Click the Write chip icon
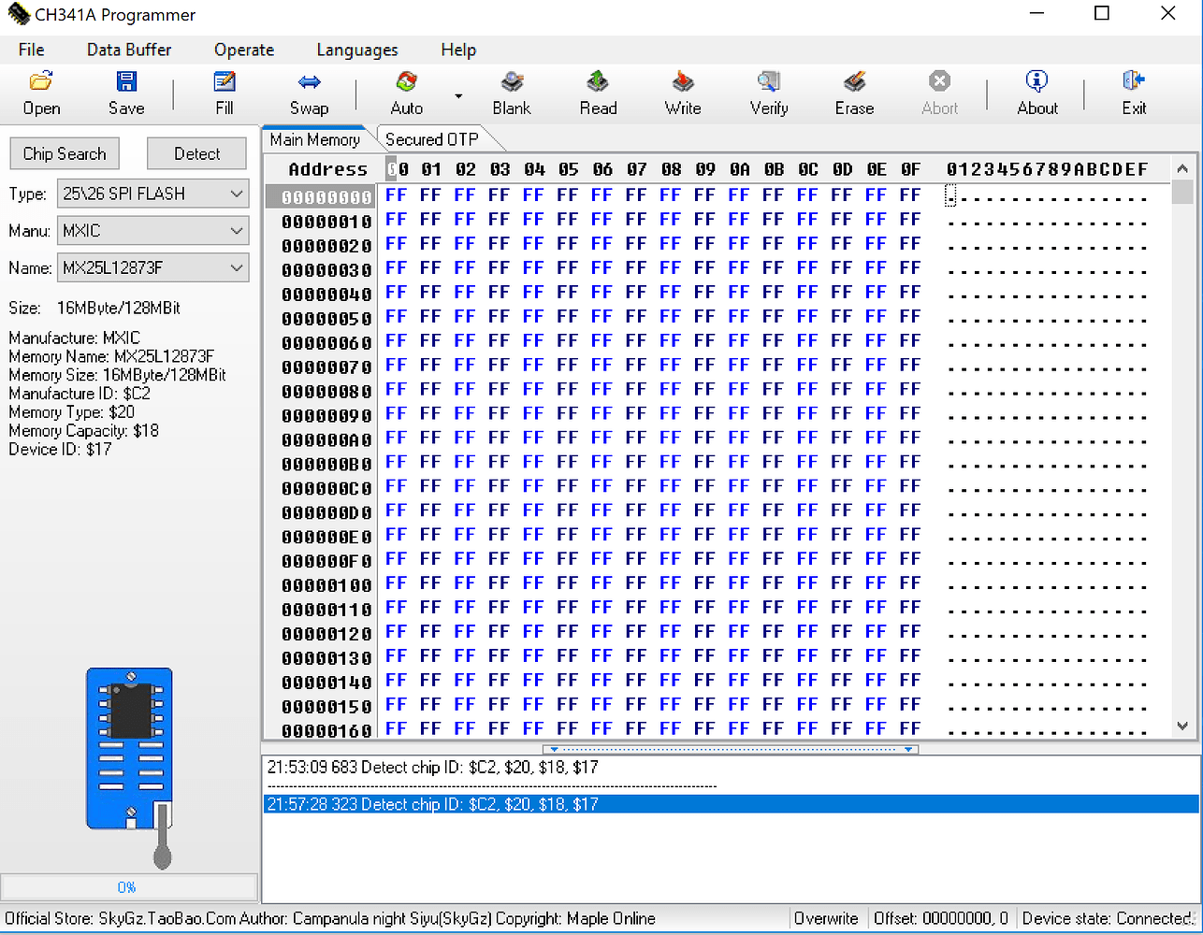This screenshot has width=1203, height=935. pos(683,93)
